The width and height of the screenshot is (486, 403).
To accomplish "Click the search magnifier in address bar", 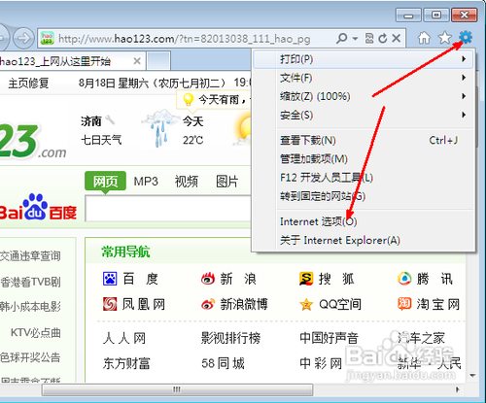I will click(341, 38).
